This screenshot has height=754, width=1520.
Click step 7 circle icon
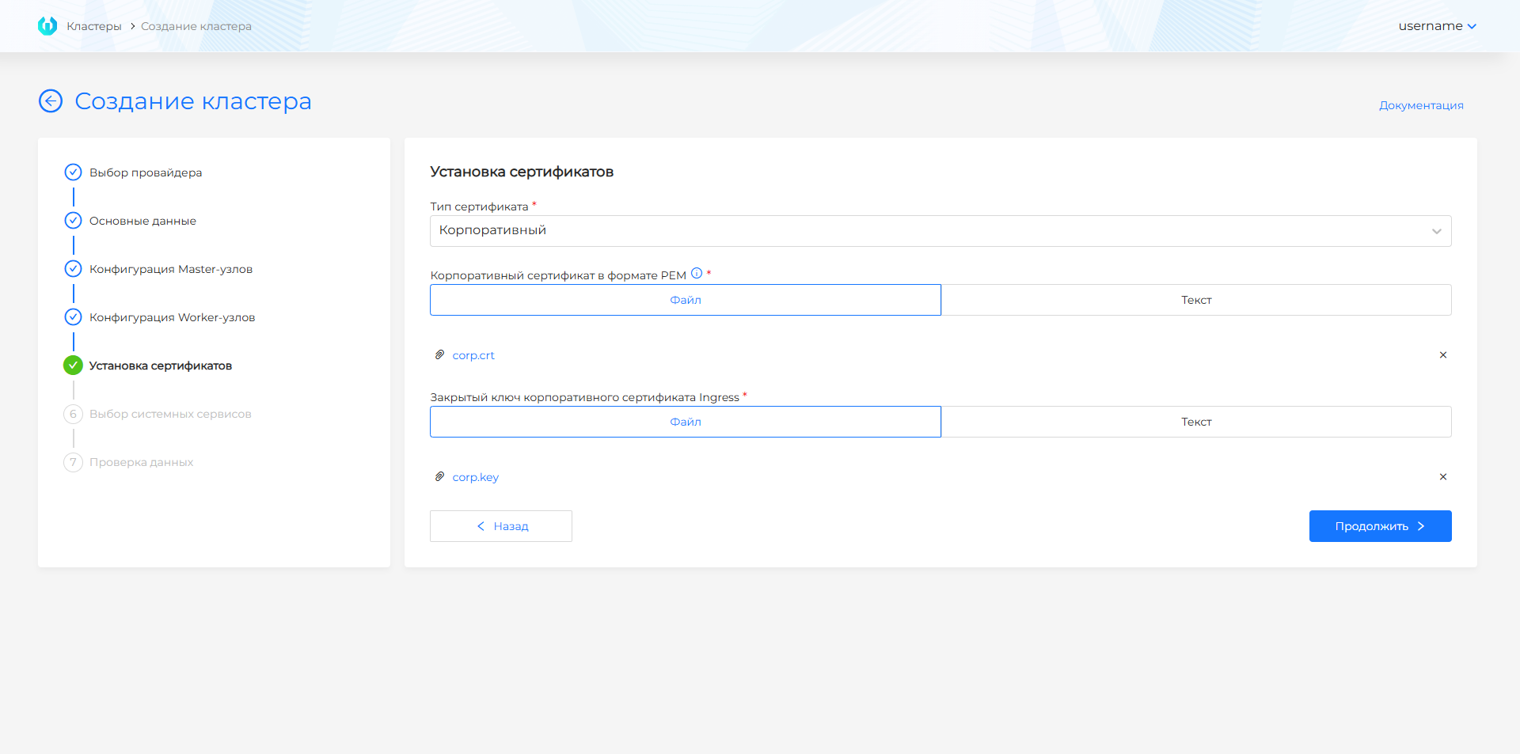pyautogui.click(x=73, y=462)
